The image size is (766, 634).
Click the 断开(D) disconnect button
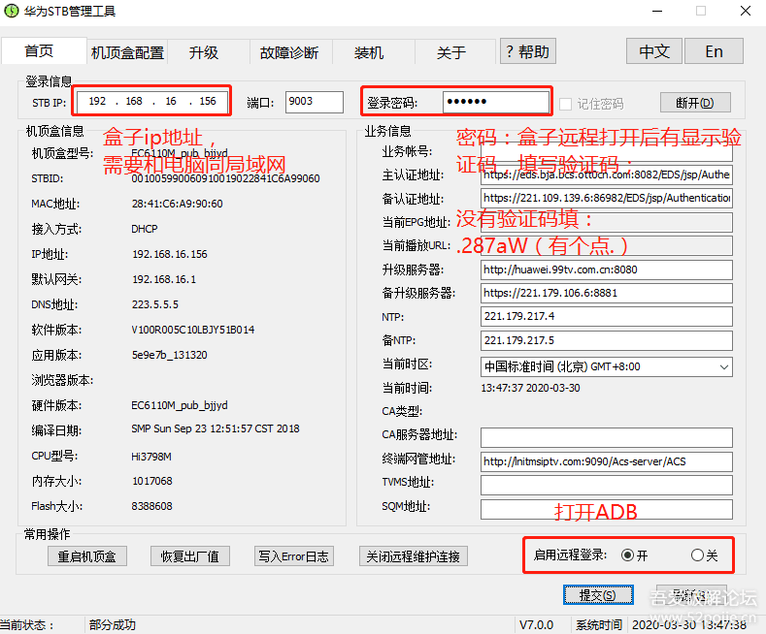[695, 103]
